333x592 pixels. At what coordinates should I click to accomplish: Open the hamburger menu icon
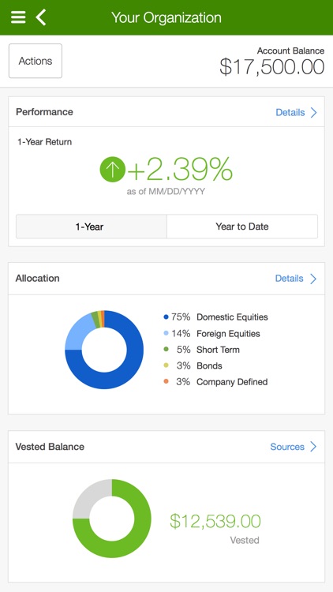click(18, 17)
